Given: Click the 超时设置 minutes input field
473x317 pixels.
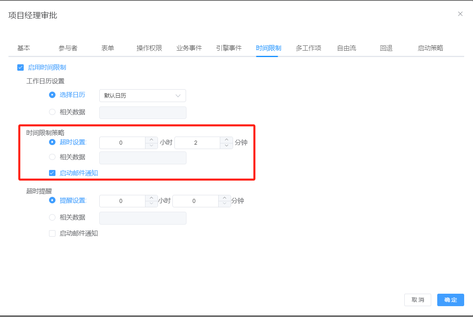Looking at the screenshot, I should point(197,143).
